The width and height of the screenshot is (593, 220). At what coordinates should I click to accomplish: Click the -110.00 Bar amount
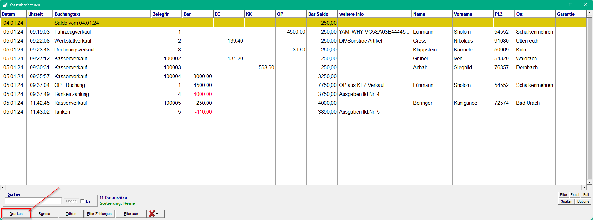pyautogui.click(x=203, y=112)
